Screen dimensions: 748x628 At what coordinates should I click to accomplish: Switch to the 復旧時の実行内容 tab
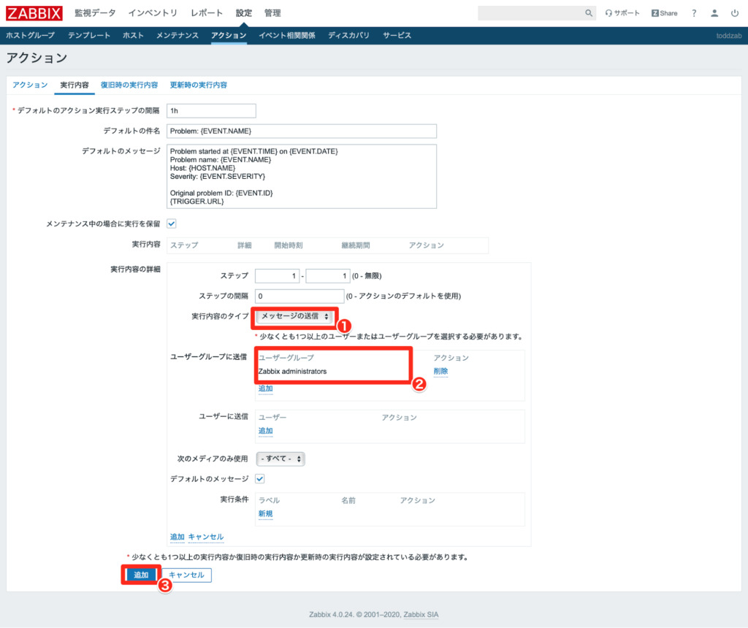click(129, 85)
